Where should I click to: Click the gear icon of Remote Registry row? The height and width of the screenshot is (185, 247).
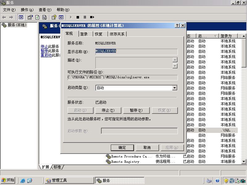click(x=108, y=162)
